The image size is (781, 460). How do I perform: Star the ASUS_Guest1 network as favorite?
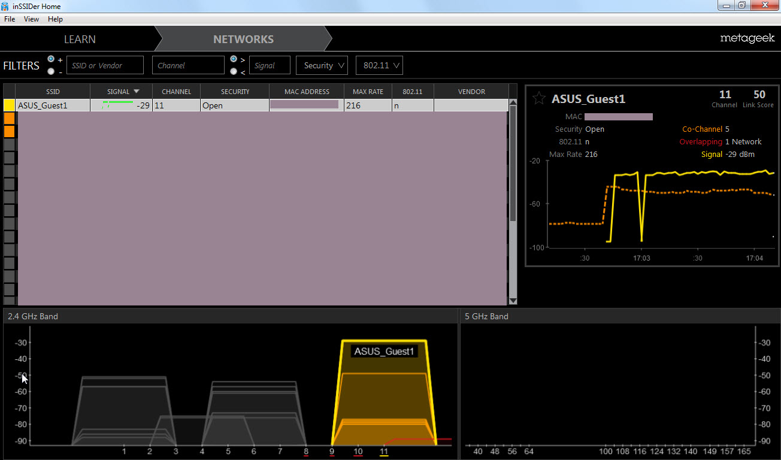tap(539, 99)
